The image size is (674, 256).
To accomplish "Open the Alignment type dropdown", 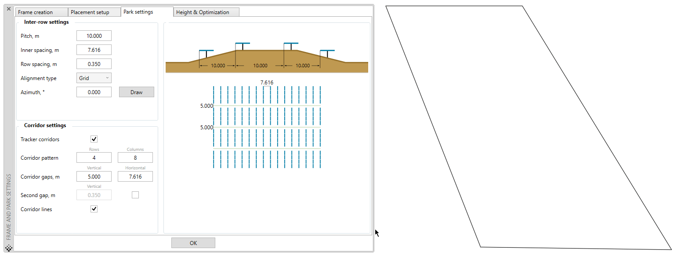I will 94,78.
